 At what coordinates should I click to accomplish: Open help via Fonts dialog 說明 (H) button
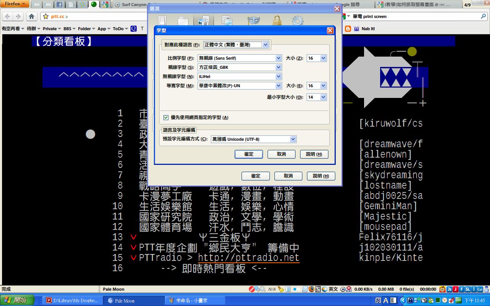tap(314, 154)
